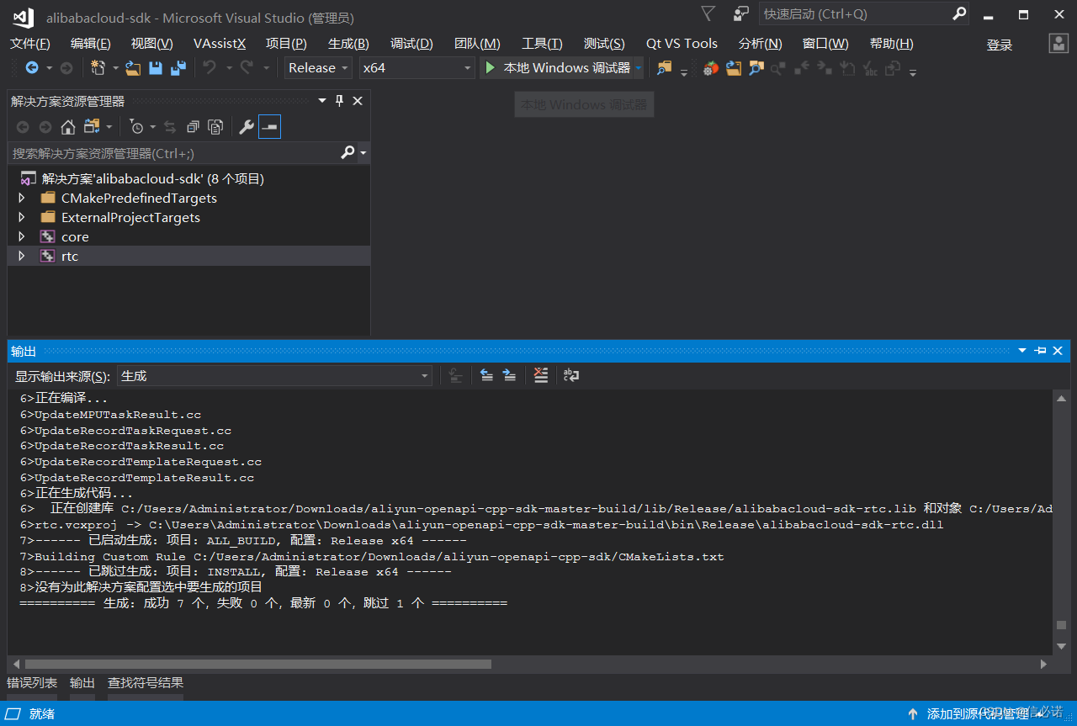Screen dimensions: 1077x726
Task: Click the 就绪 status bar text
Action: click(42, 713)
